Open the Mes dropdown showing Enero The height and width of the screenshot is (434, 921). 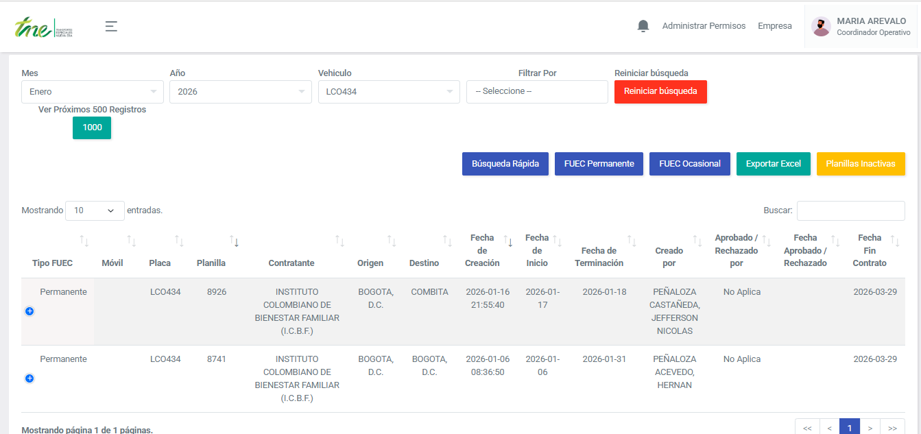click(93, 92)
